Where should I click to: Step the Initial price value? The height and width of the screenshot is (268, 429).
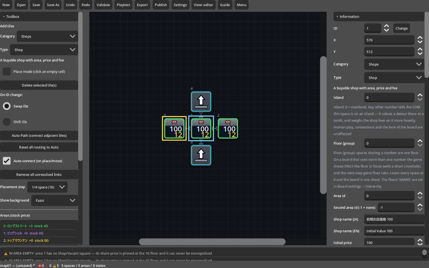click(420, 243)
